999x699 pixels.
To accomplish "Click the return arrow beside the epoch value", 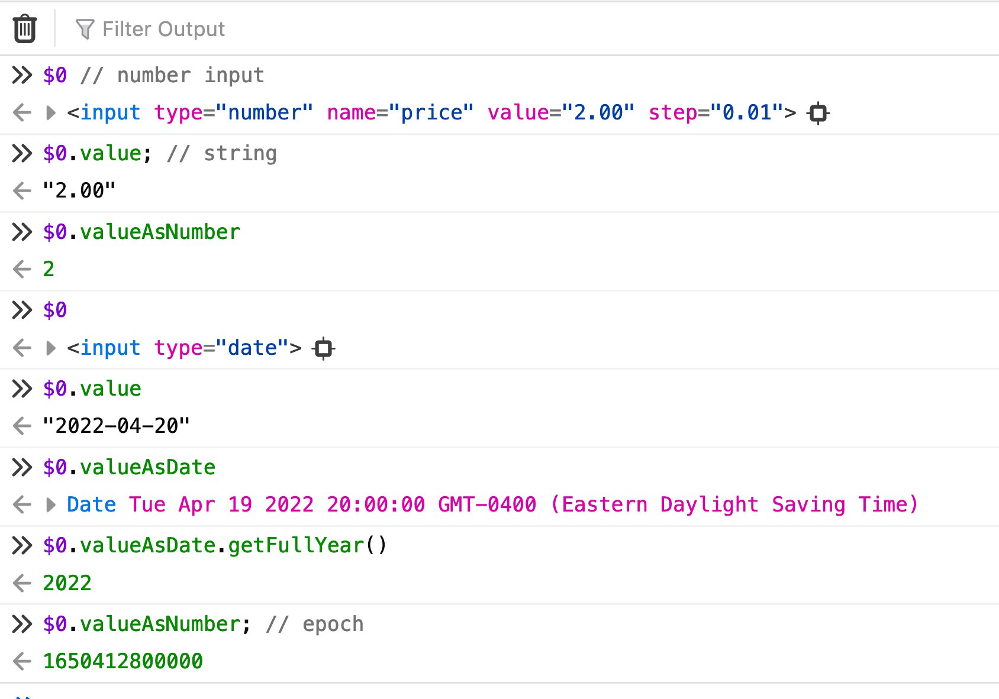I will click(22, 661).
